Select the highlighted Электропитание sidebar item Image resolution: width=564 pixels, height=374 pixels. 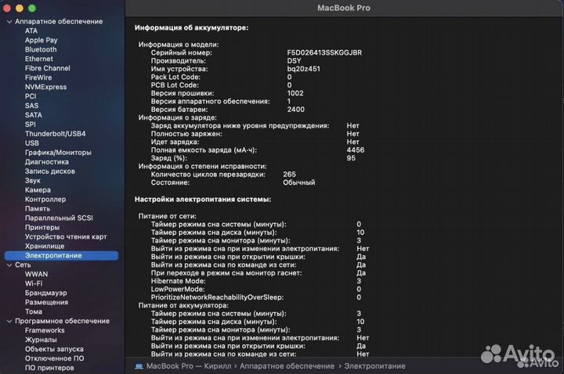click(61, 255)
